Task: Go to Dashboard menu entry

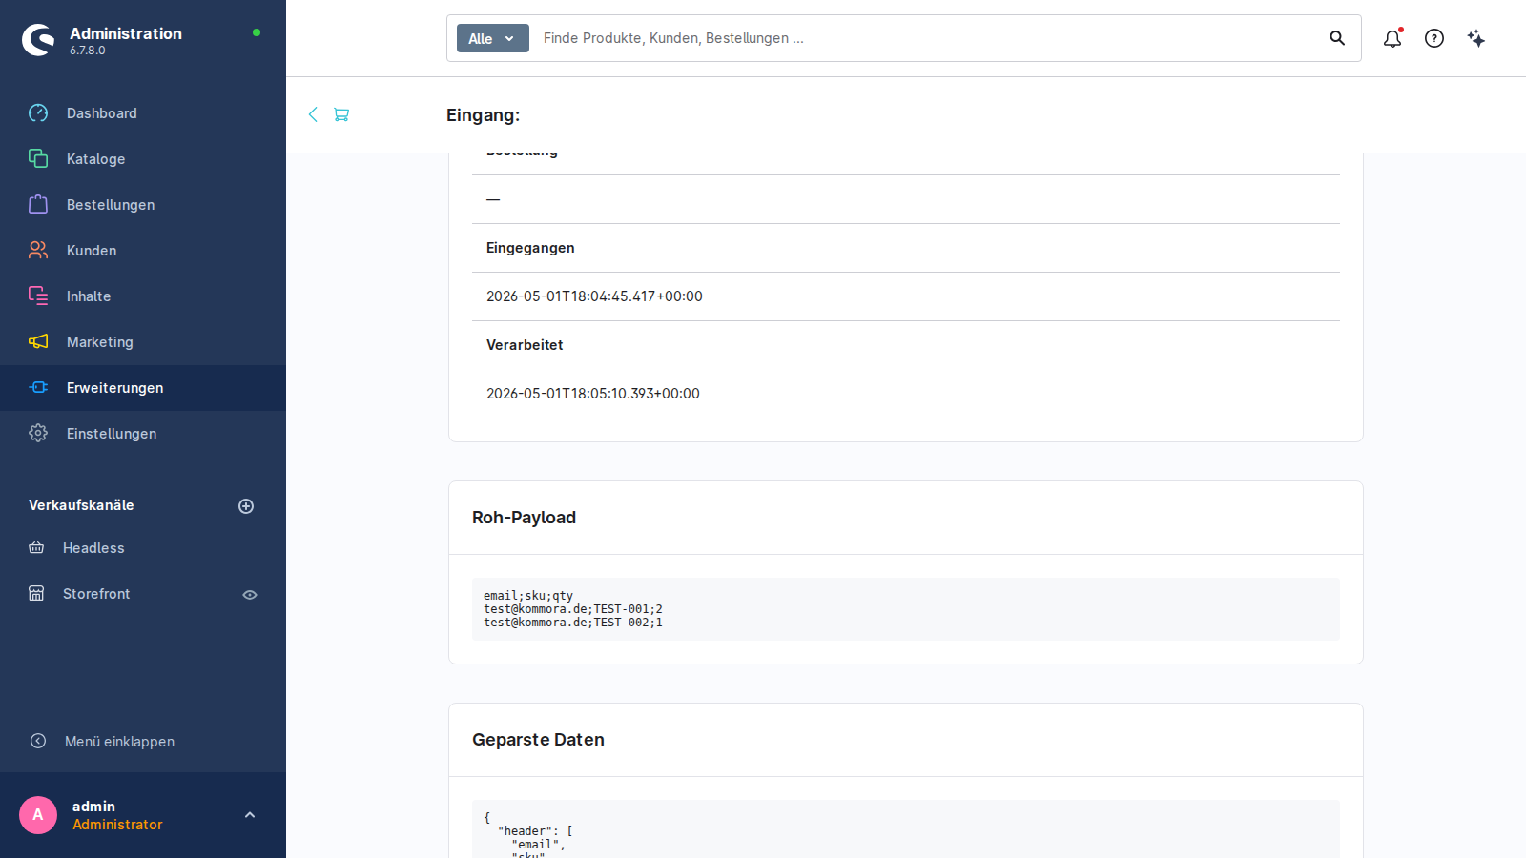Action: pos(143,113)
